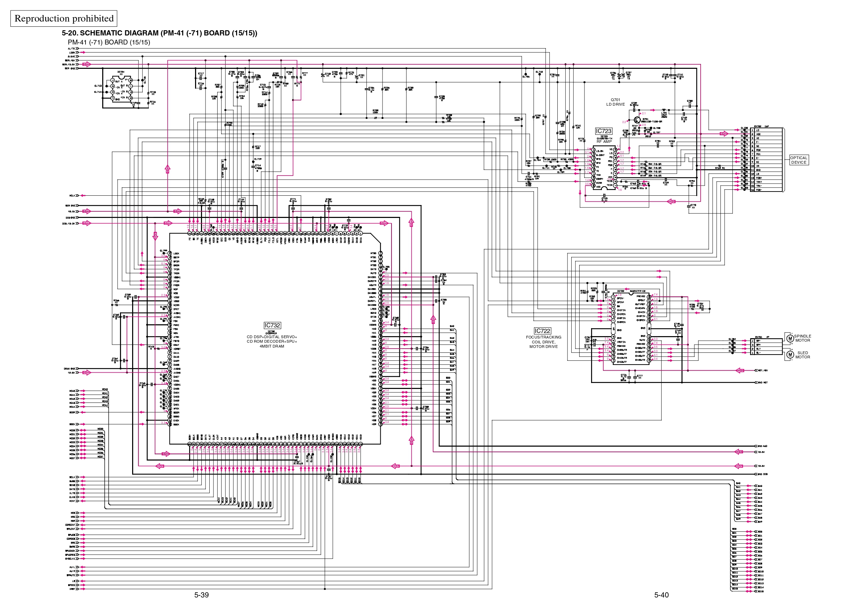Click the 'GND MOT' signal label
This screenshot has width=863, height=610.
tap(763, 383)
